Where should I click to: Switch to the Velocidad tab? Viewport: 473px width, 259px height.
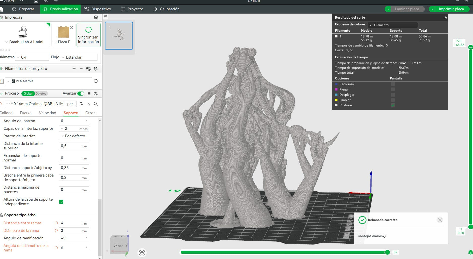pyautogui.click(x=48, y=113)
